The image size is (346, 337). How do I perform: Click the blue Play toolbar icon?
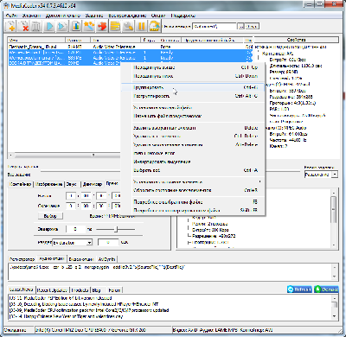coord(49,26)
